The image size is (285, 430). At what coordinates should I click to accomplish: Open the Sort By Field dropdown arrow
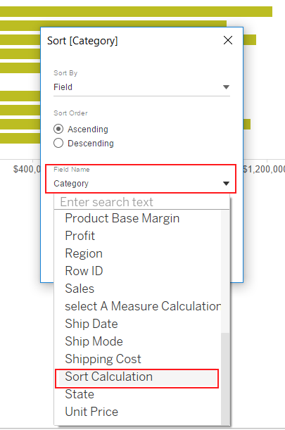point(226,87)
